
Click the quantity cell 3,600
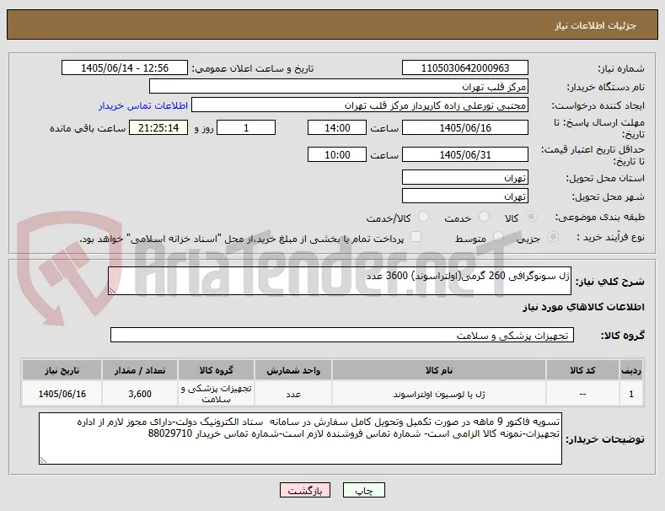pyautogui.click(x=140, y=394)
